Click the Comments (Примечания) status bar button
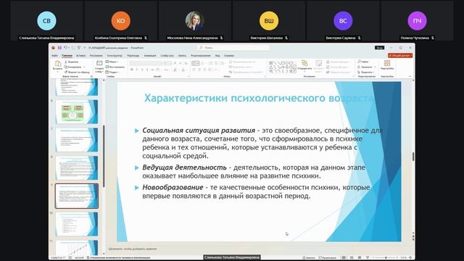 (327, 258)
